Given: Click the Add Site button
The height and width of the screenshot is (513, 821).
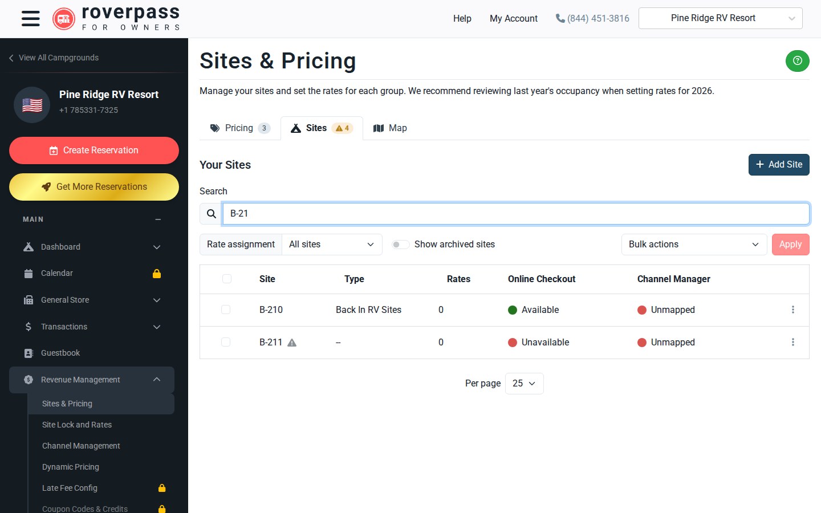Looking at the screenshot, I should point(779,165).
